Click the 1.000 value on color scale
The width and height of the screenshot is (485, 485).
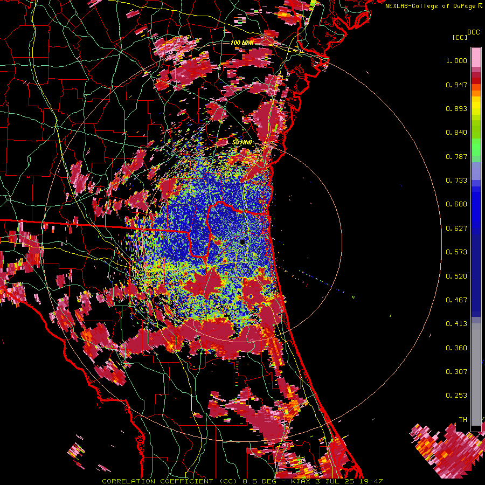(x=456, y=60)
